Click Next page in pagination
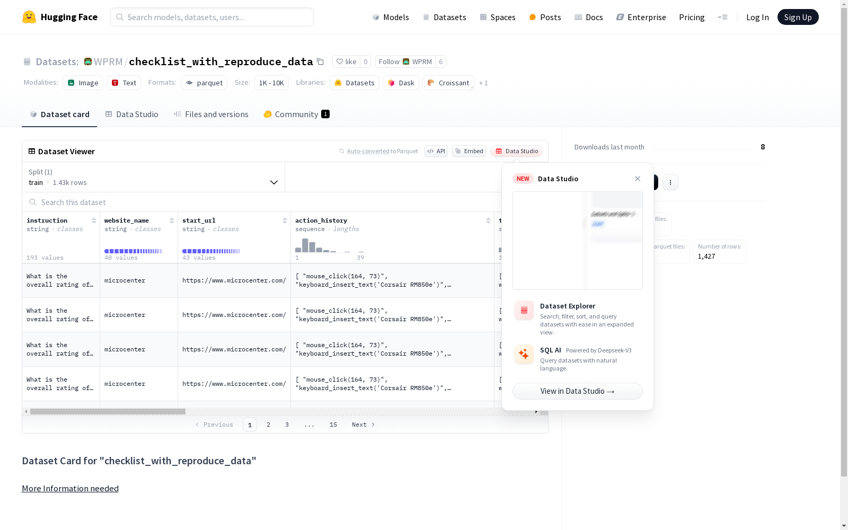Viewport: 848px width, 530px height. [364, 425]
